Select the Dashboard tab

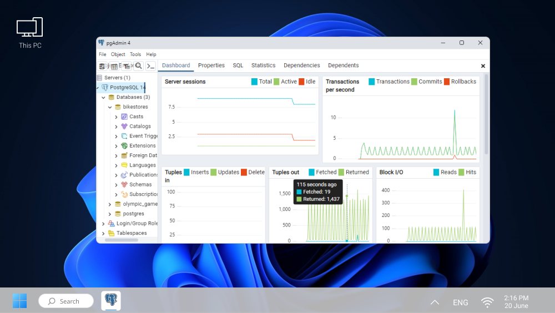coord(176,65)
